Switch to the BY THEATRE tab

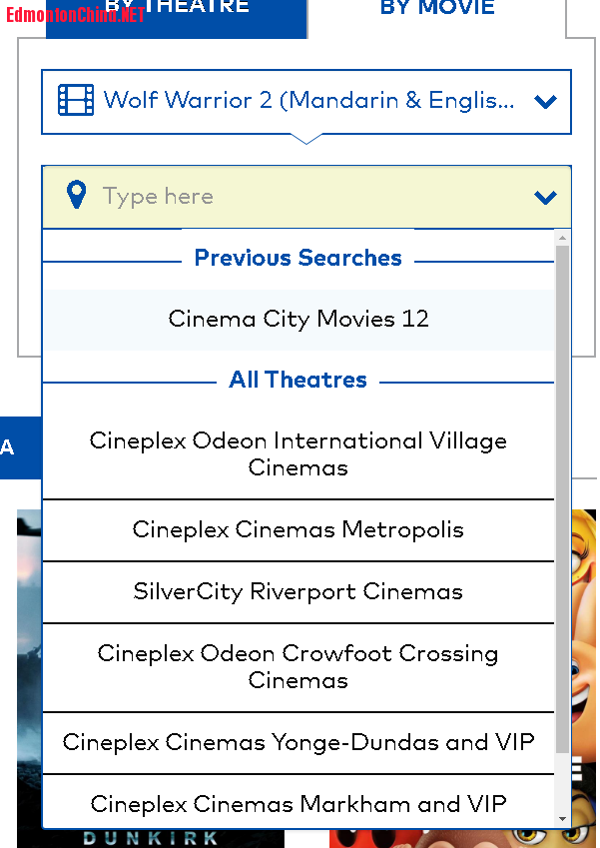tap(177, 10)
